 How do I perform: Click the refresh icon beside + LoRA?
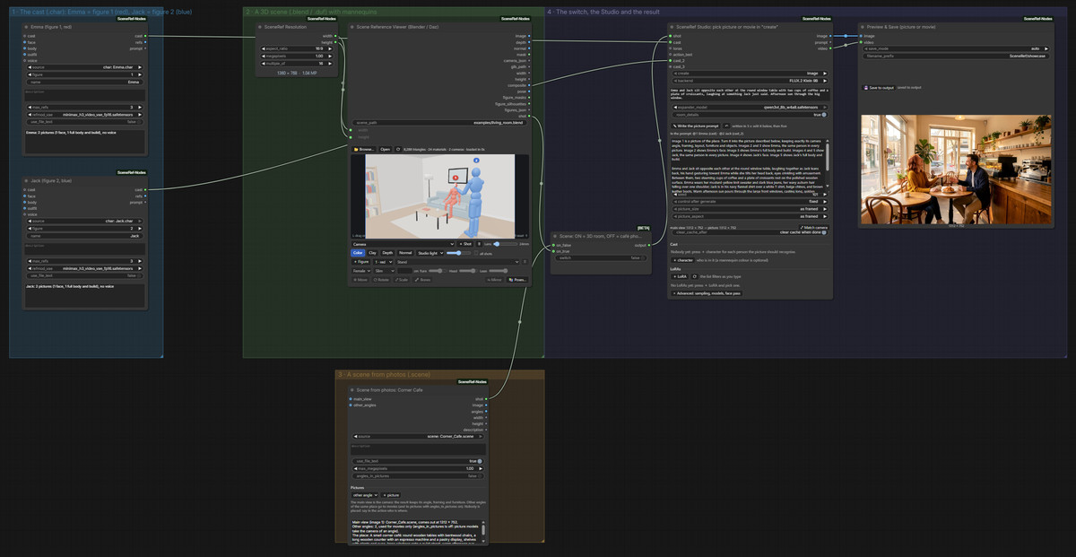click(695, 276)
